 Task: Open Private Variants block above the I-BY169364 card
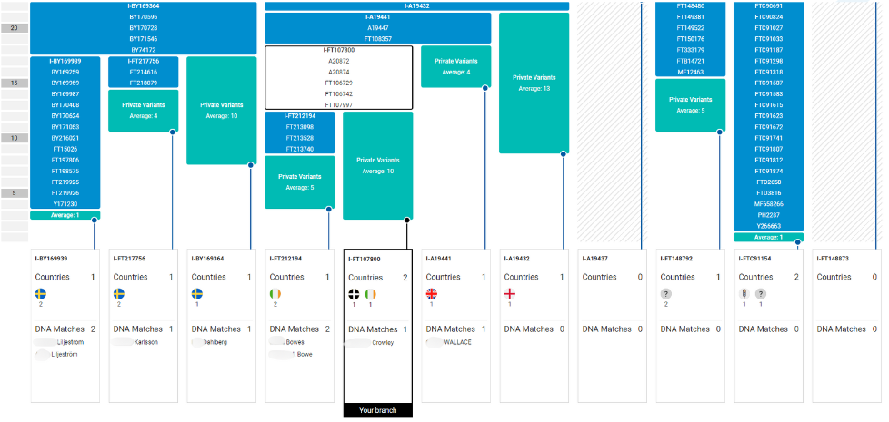click(222, 111)
